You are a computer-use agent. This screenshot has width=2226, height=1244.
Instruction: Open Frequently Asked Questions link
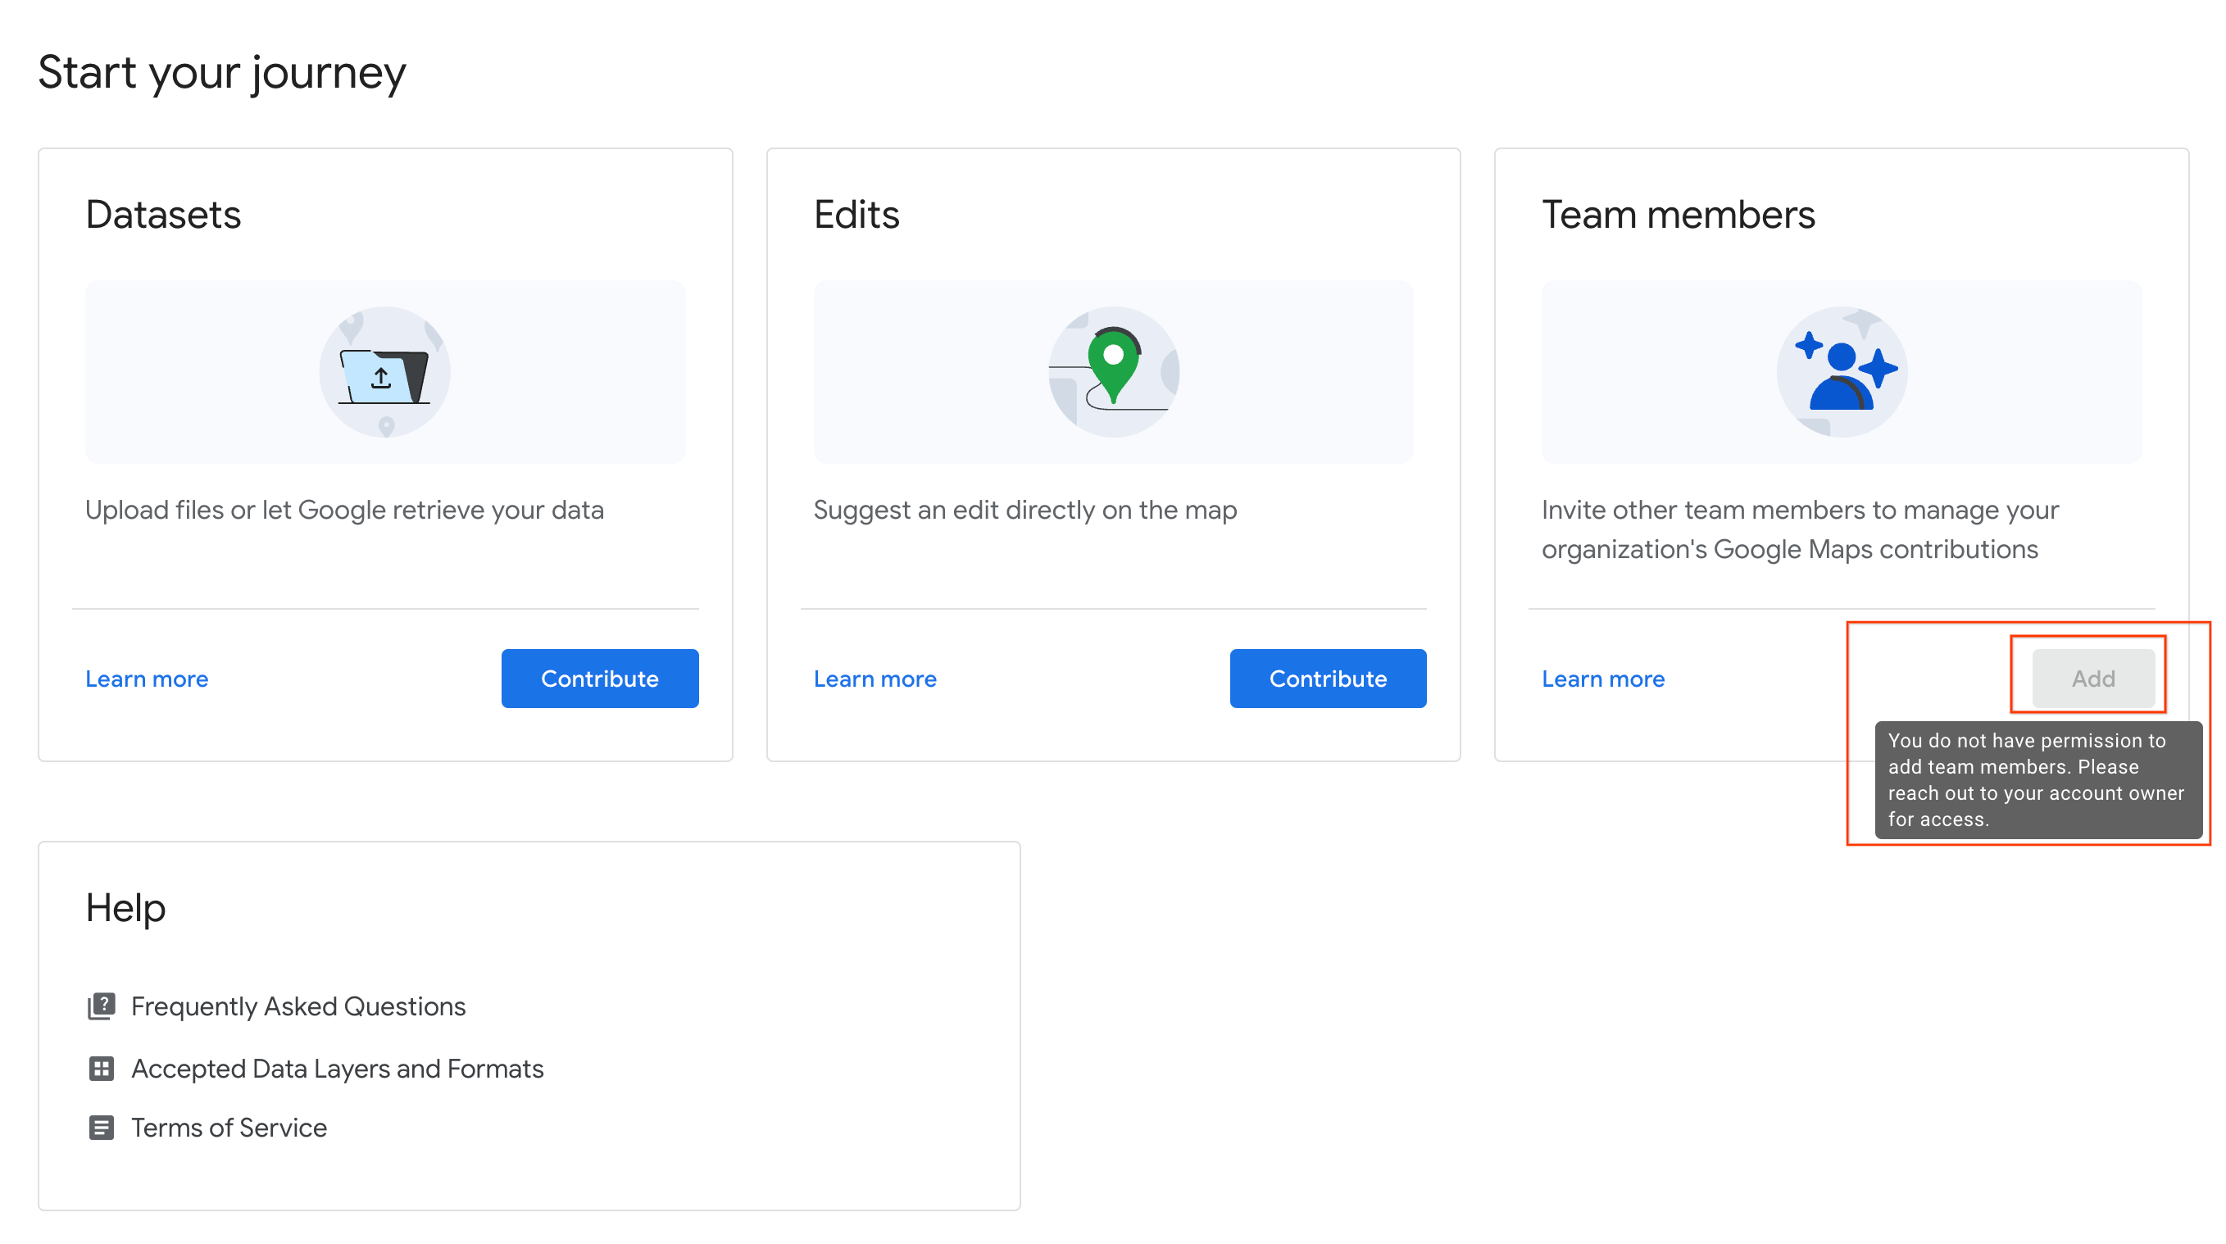tap(298, 1006)
